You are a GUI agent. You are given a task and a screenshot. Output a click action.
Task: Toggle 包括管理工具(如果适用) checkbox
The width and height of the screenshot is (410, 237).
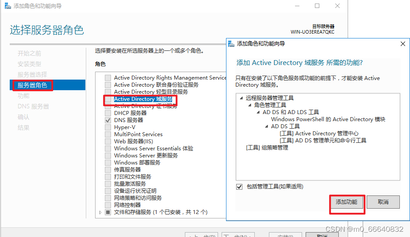(x=239, y=187)
